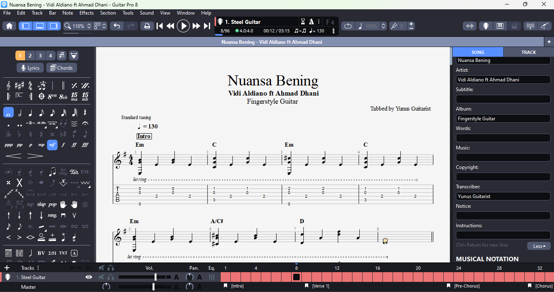Apply the 8va octave marking
The width and height of the screenshot is (554, 292).
coord(52,96)
